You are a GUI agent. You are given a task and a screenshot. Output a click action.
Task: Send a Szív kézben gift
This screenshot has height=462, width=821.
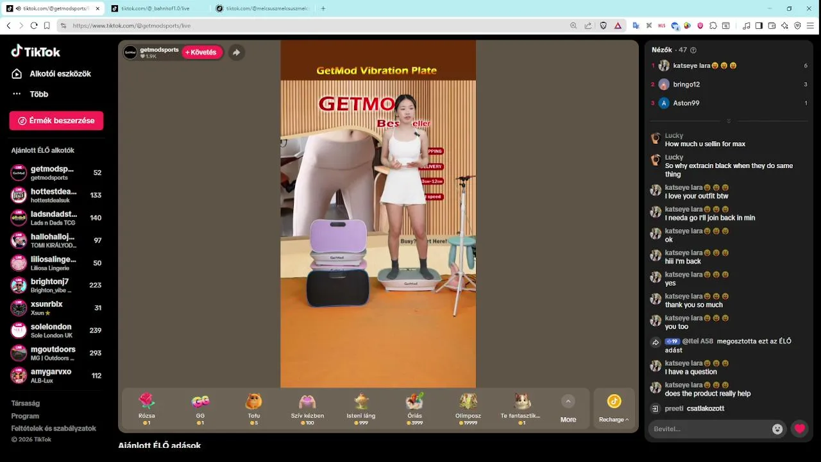(307, 409)
